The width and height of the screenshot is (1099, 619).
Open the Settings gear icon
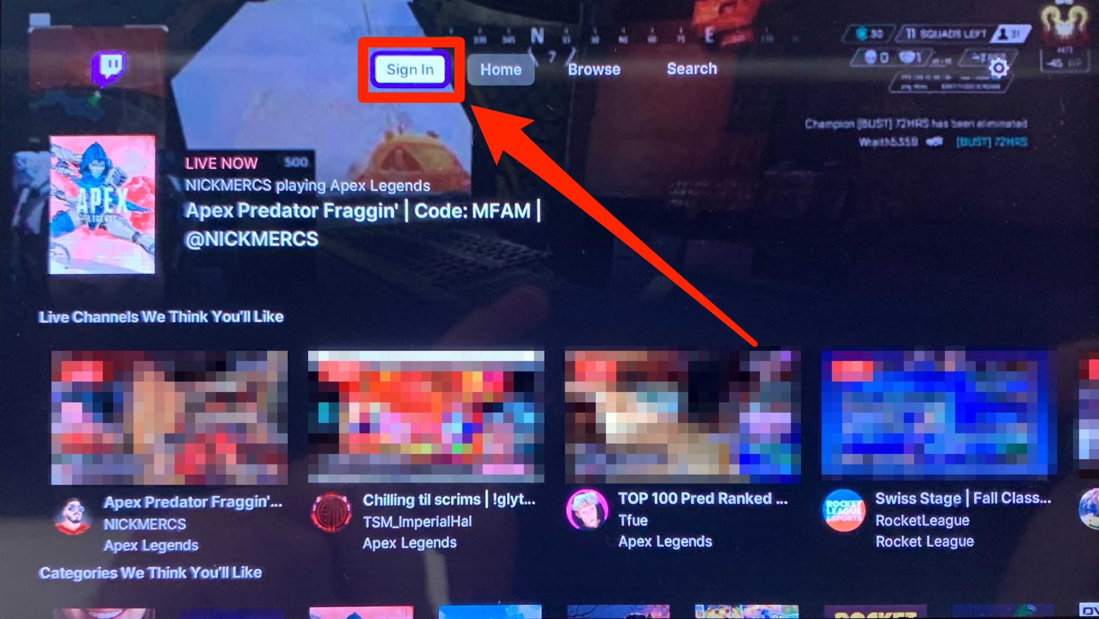tap(997, 69)
